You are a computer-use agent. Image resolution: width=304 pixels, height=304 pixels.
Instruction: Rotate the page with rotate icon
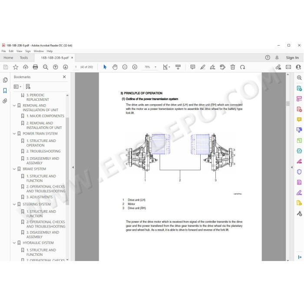click(242, 67)
